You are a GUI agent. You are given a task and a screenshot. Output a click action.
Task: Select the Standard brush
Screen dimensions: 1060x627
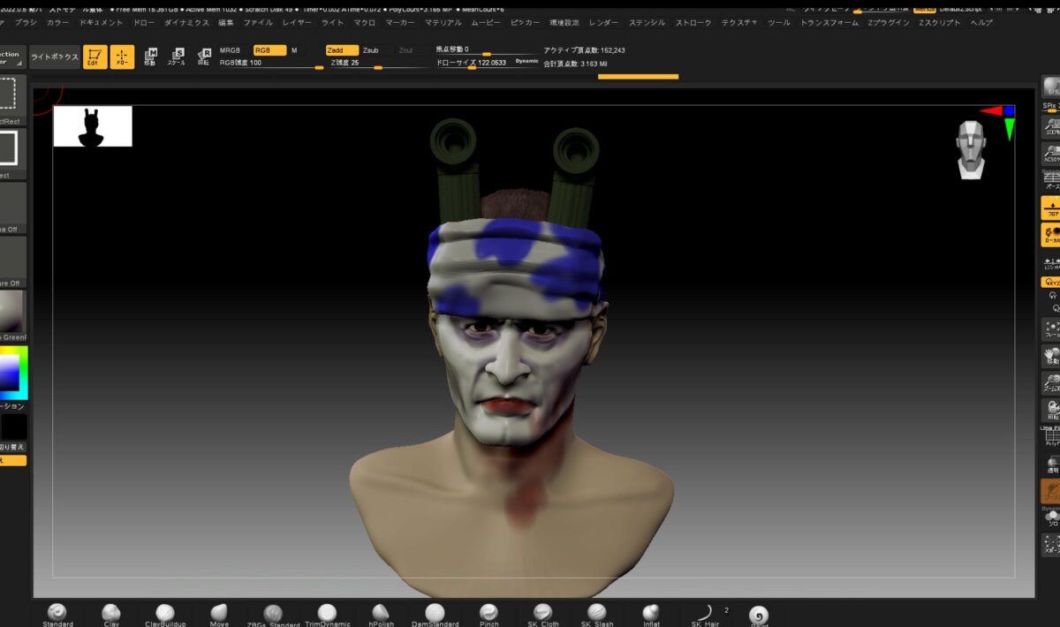57,614
